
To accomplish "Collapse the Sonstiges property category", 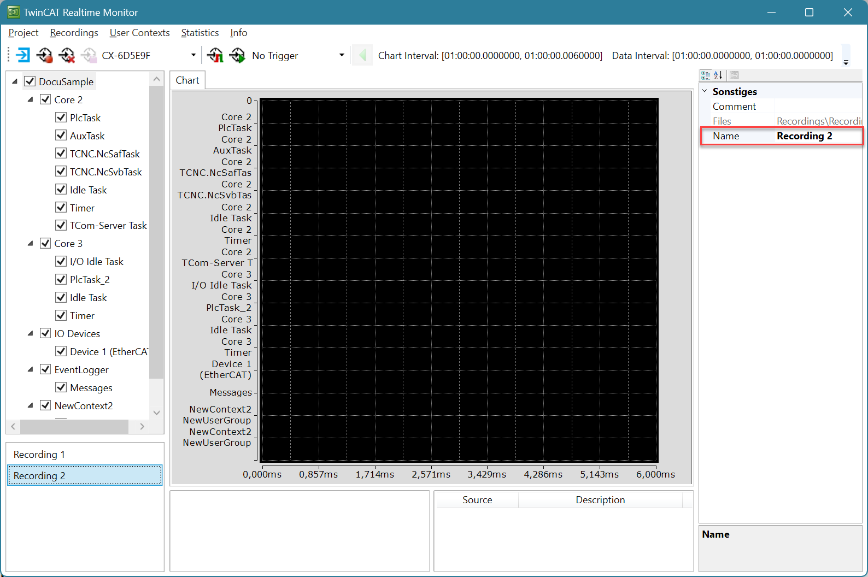I will 705,91.
